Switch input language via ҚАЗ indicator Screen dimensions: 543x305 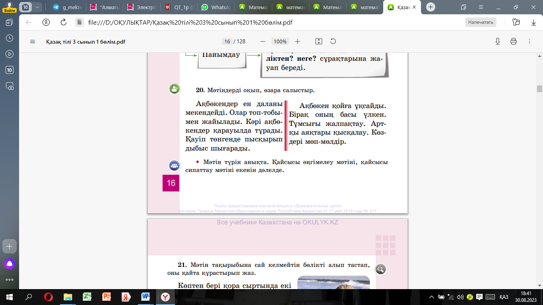pos(504,297)
